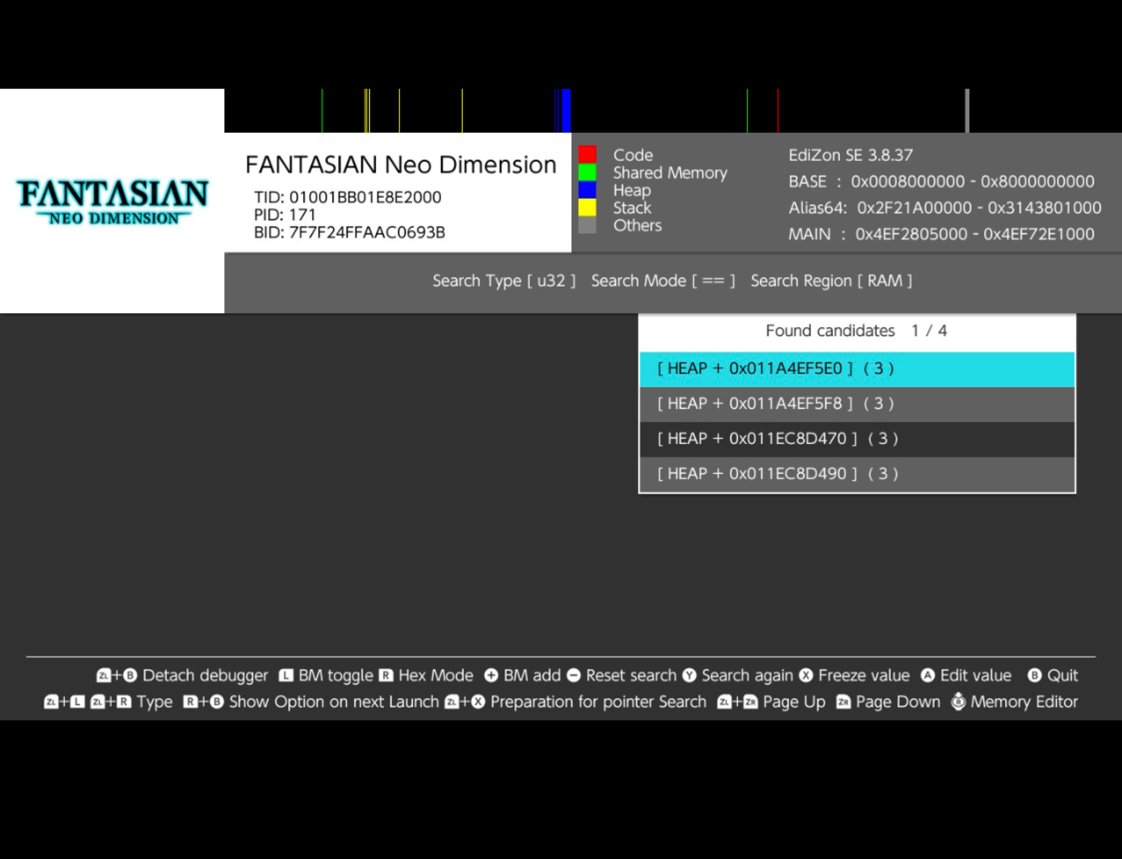Image resolution: width=1122 pixels, height=859 pixels.
Task: Click the Search again label
Action: point(747,676)
